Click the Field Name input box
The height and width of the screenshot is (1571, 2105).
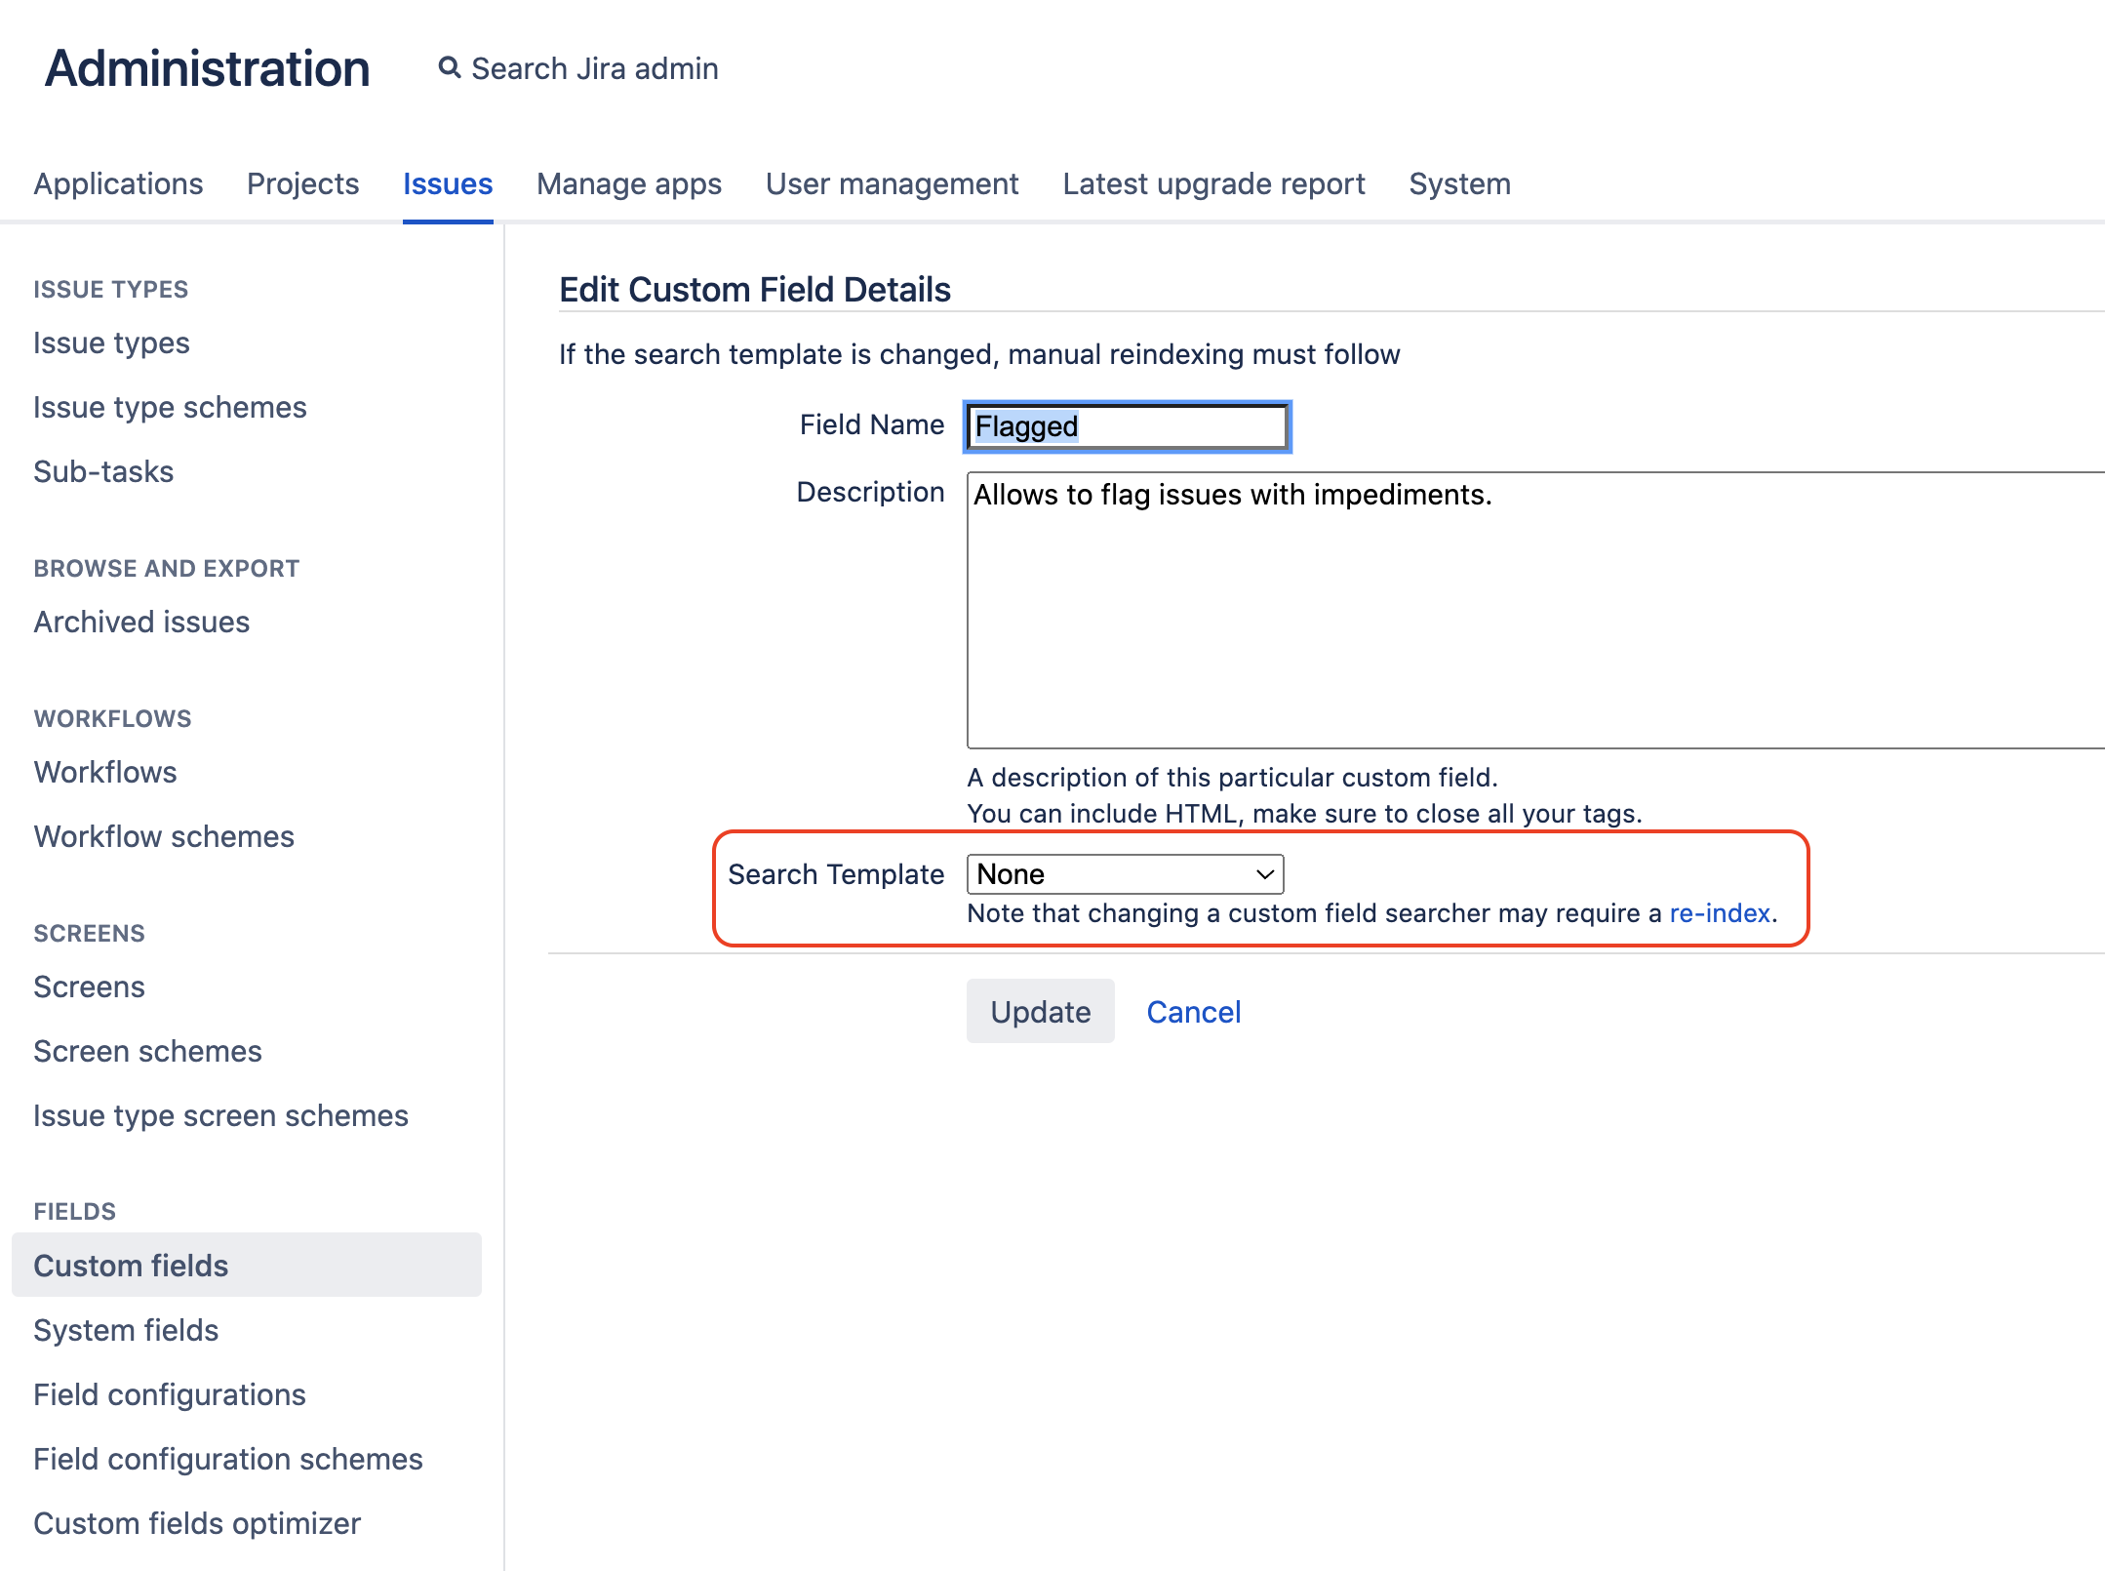click(1127, 426)
